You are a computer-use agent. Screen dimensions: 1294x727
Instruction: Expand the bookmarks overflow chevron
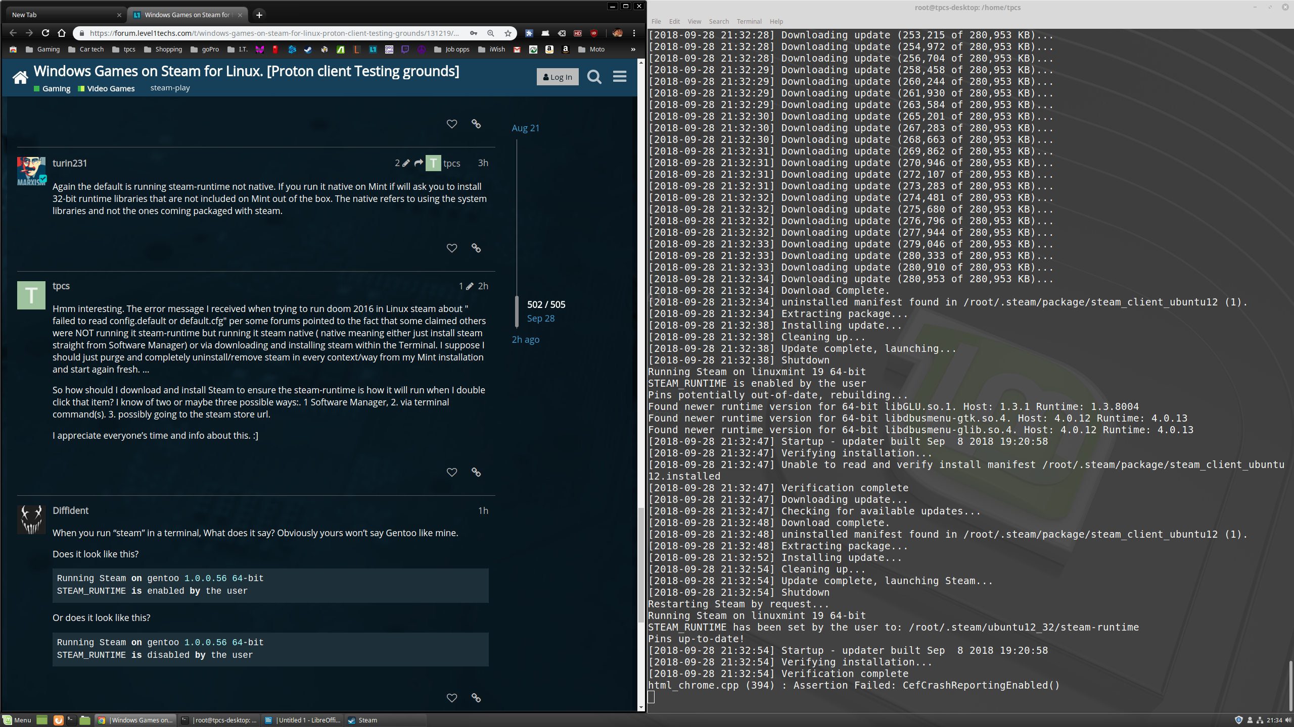click(633, 49)
